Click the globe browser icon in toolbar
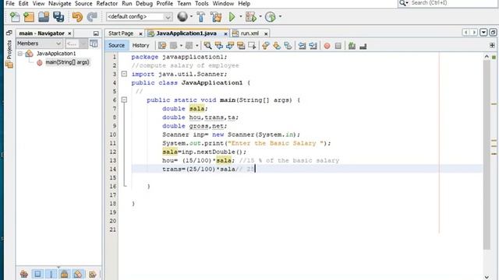The height and width of the screenshot is (280, 499). pos(182,16)
